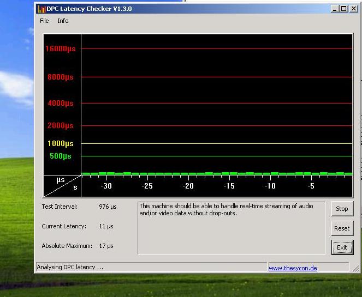Click the 4000µs scale label
Image resolution: width=362 pixels, height=297 pixels.
point(61,103)
